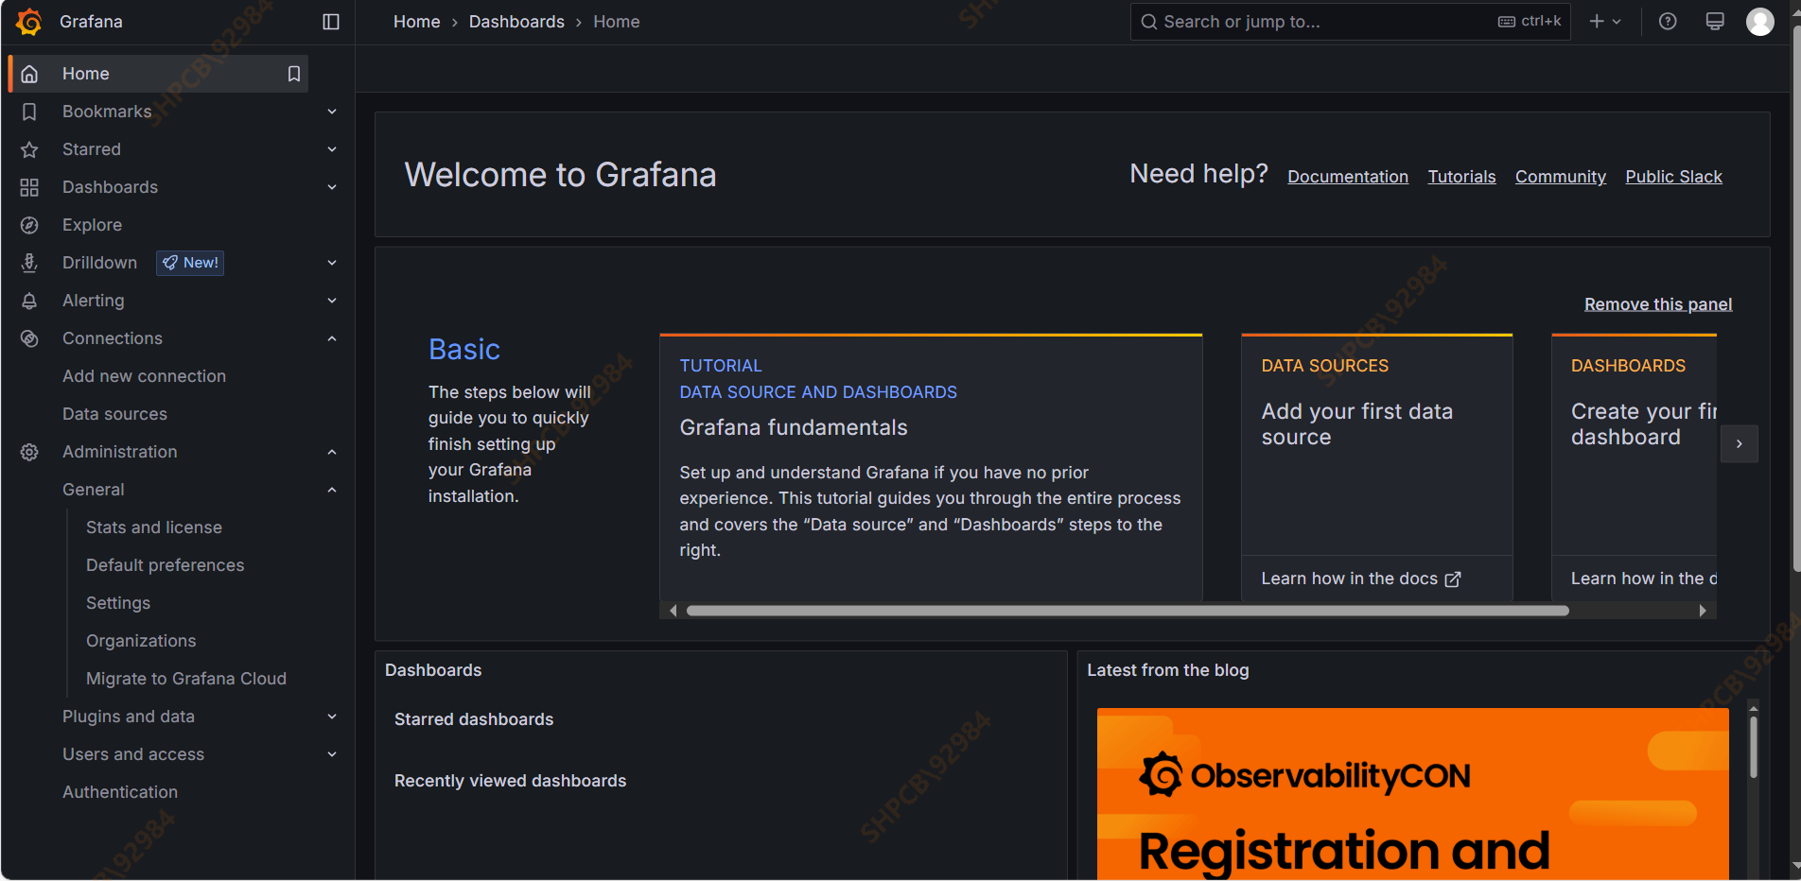The height and width of the screenshot is (881, 1801).
Task: Click the Dashboards grid icon
Action: pyautogui.click(x=29, y=187)
